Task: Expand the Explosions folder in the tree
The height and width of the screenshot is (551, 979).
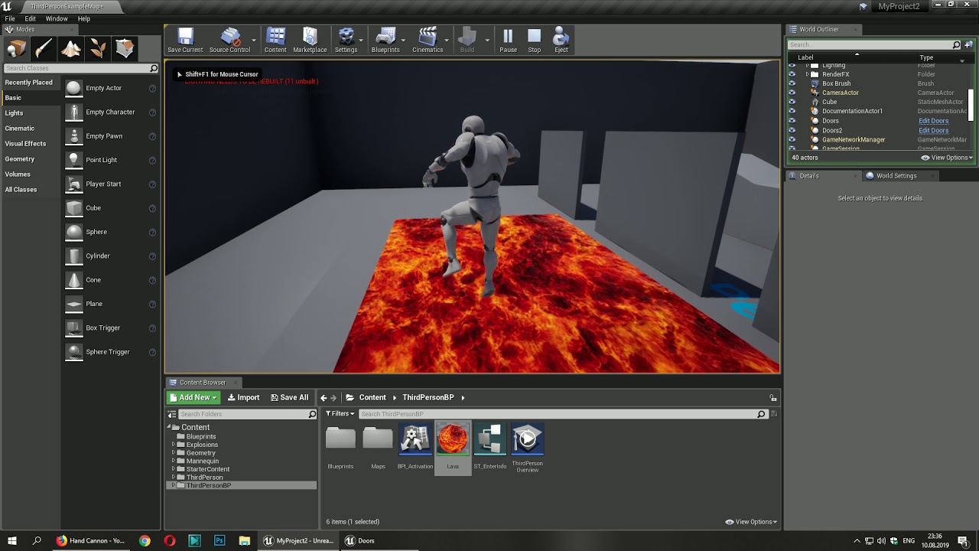Action: click(x=174, y=445)
